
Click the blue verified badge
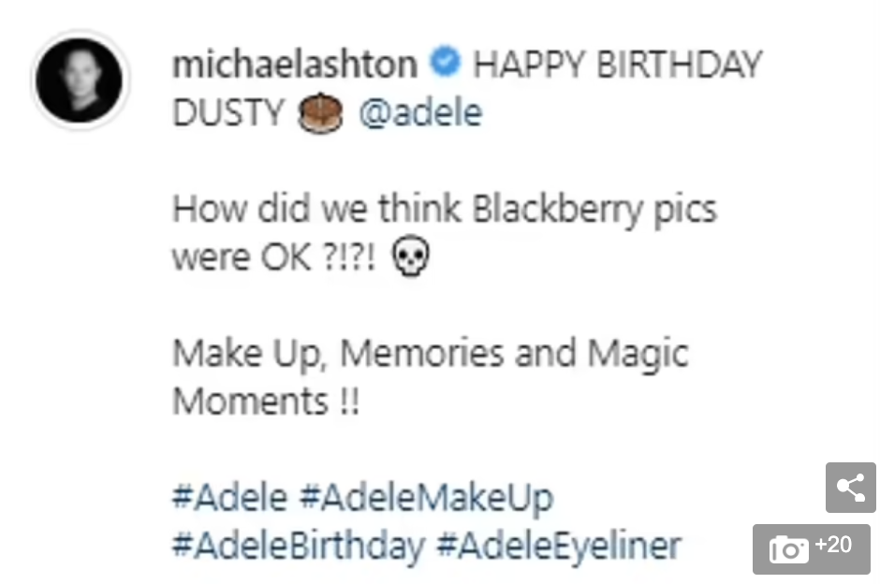click(445, 62)
